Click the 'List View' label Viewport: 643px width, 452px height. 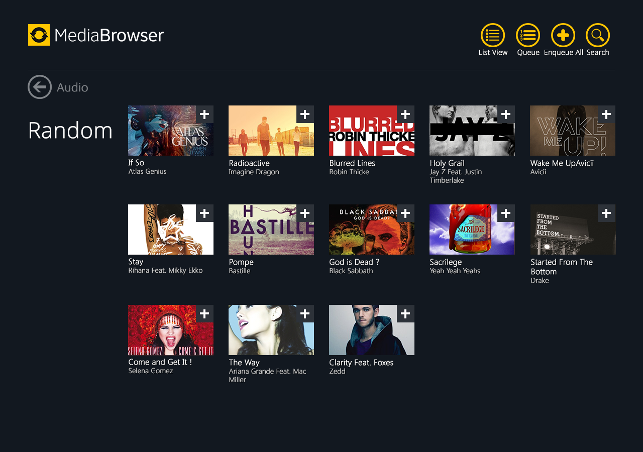tap(493, 52)
